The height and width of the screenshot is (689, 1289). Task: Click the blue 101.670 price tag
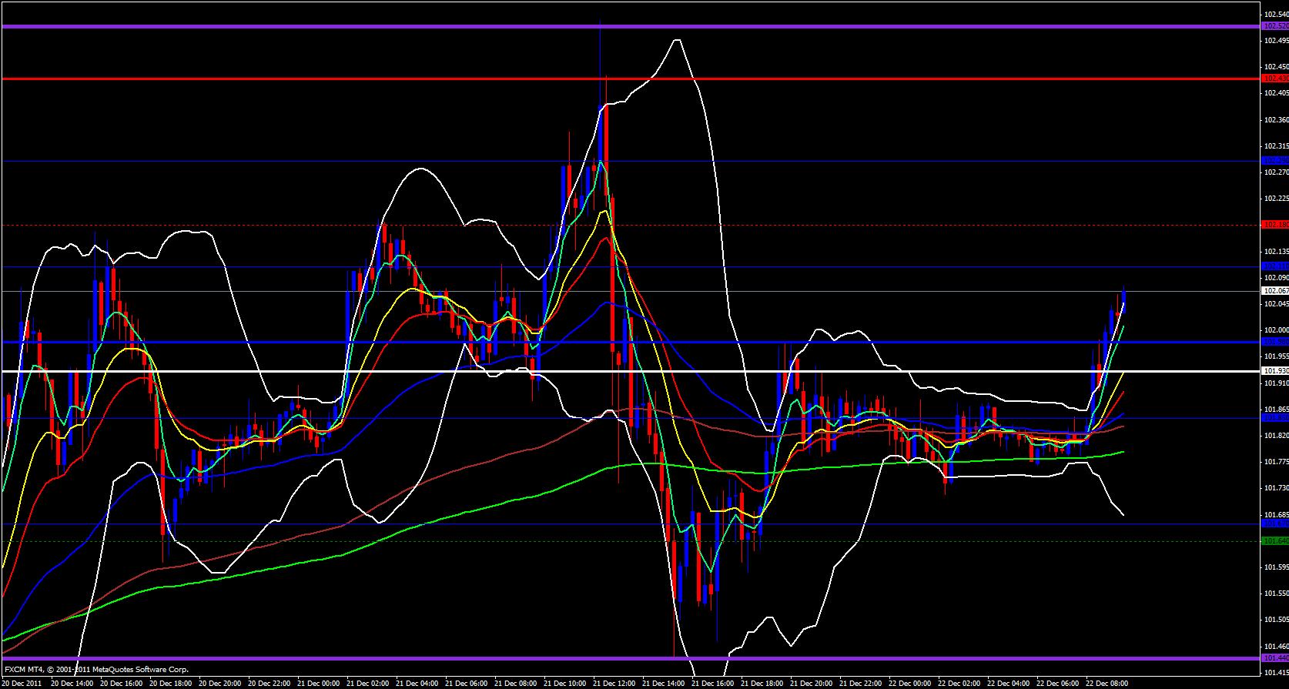1275,523
